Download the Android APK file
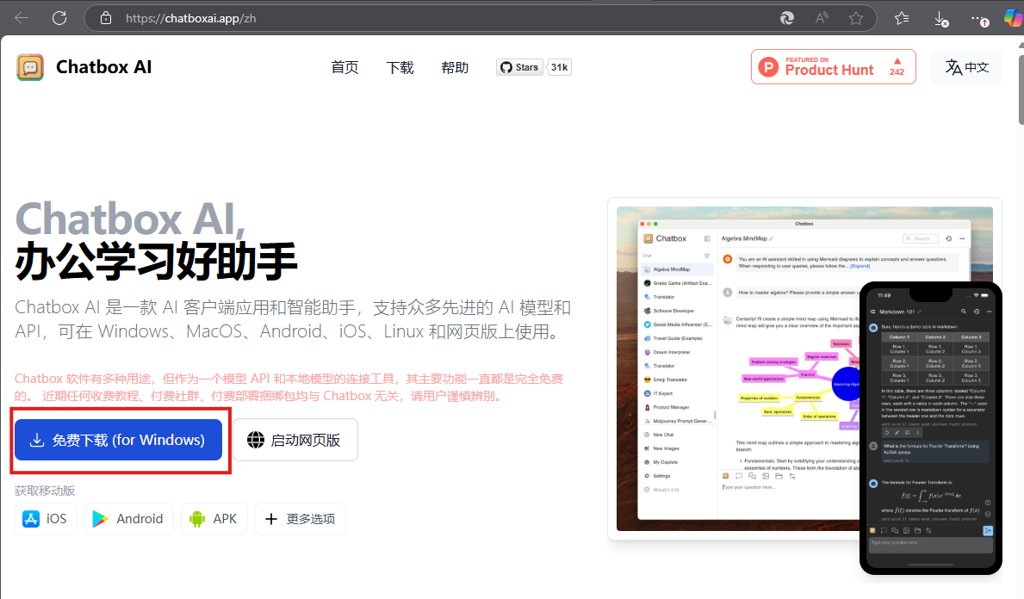The image size is (1024, 599). [x=214, y=519]
